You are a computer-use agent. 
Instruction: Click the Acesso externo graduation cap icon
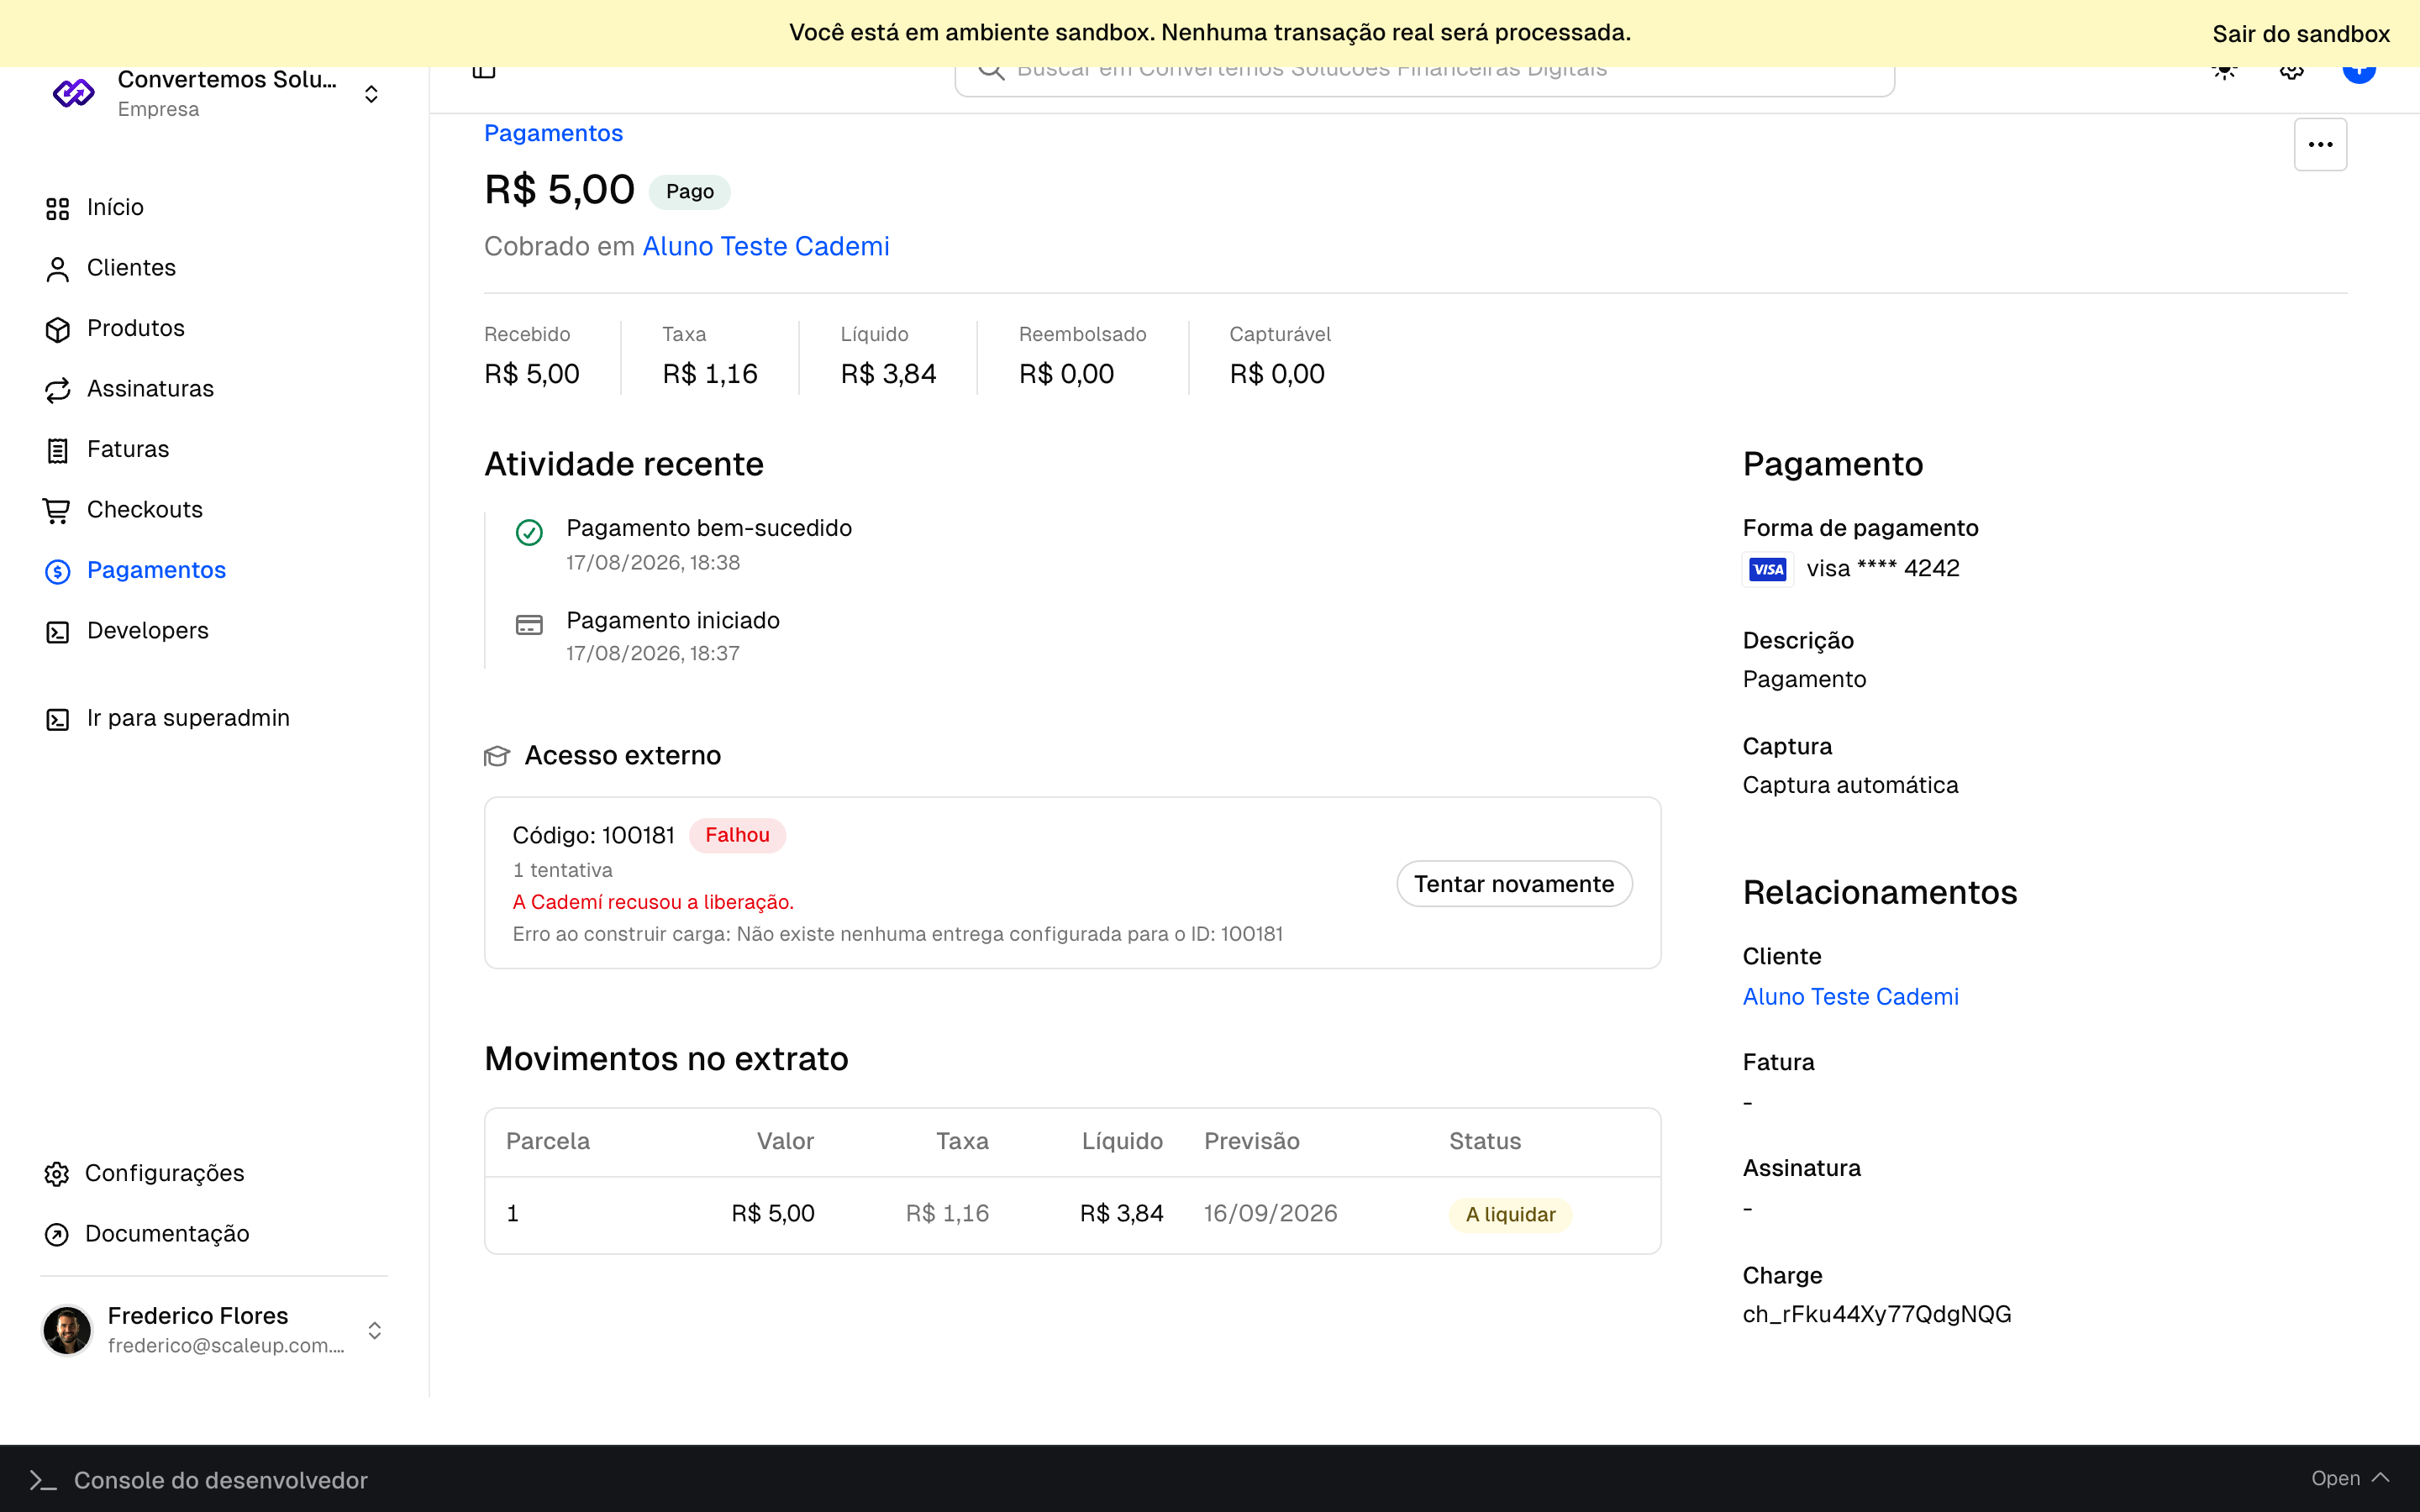coord(497,756)
